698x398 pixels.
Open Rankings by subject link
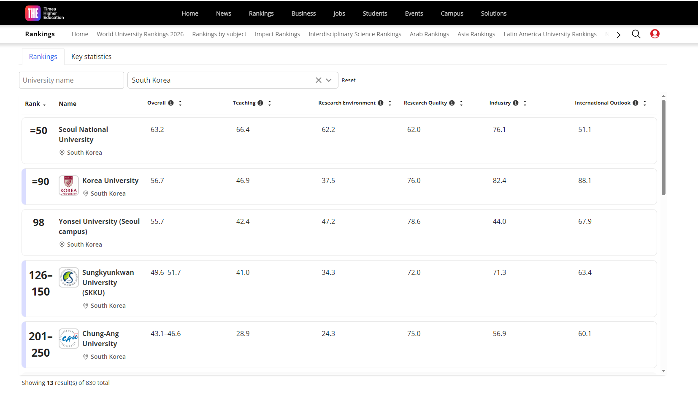219,34
